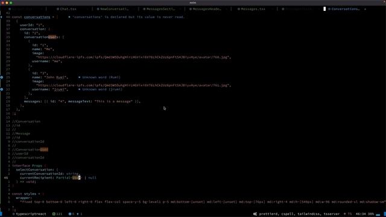Click the first //conversationId comment under //Message
Viewport: 386px width, 217px height.
28,142
